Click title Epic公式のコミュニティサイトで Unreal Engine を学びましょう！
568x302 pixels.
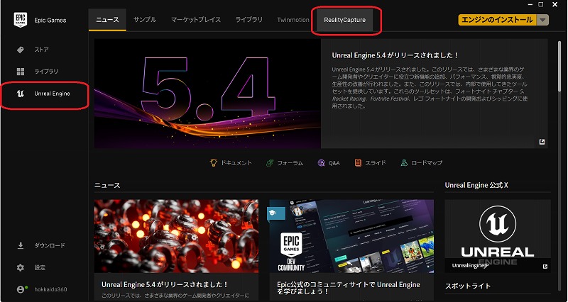(349, 288)
